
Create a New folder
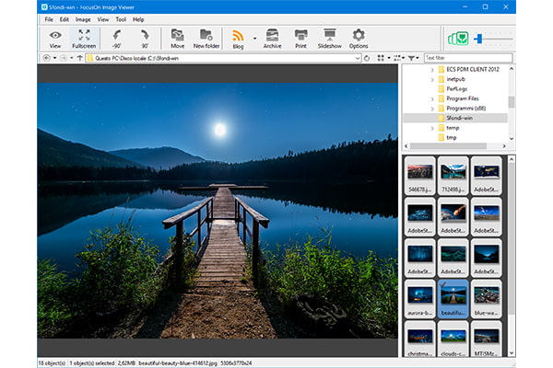pos(206,38)
